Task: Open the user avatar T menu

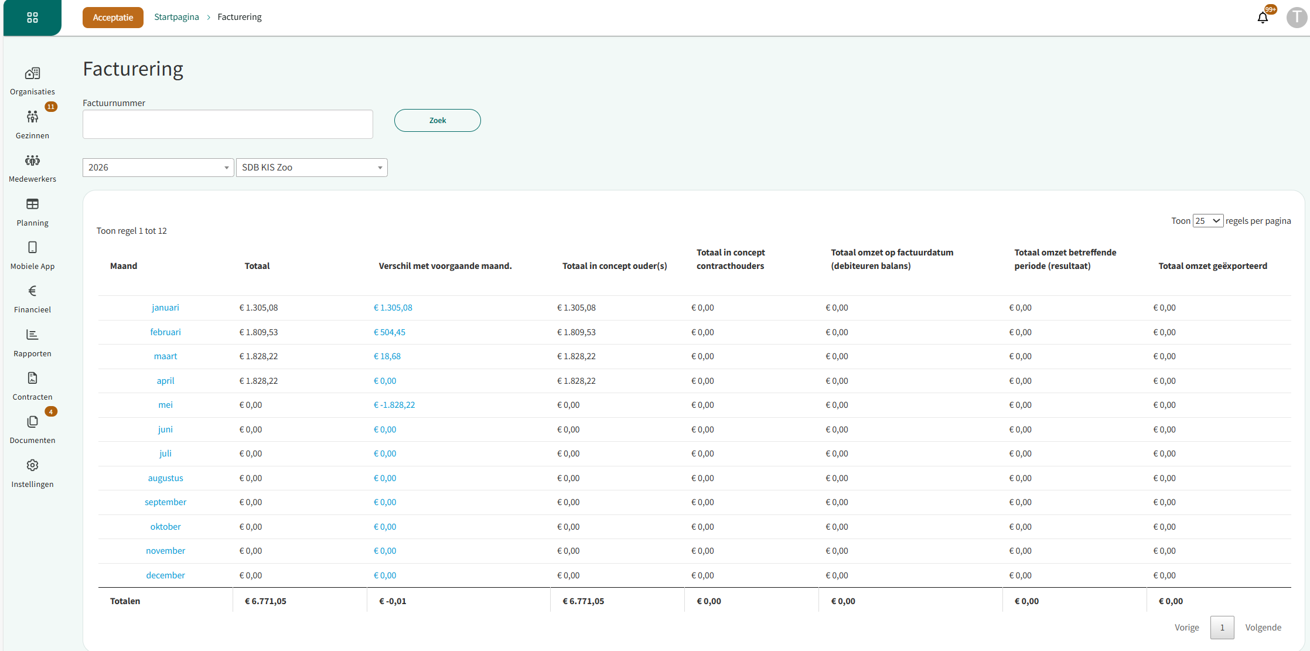Action: coord(1296,18)
